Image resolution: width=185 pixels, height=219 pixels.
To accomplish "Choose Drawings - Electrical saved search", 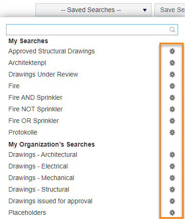I will pyautogui.click(x=38, y=166).
